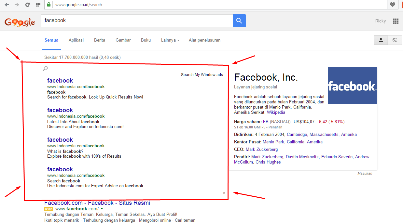The image size is (403, 224).
Task: Click the Wikipedia link in the knowledge panel
Action: coord(276,112)
